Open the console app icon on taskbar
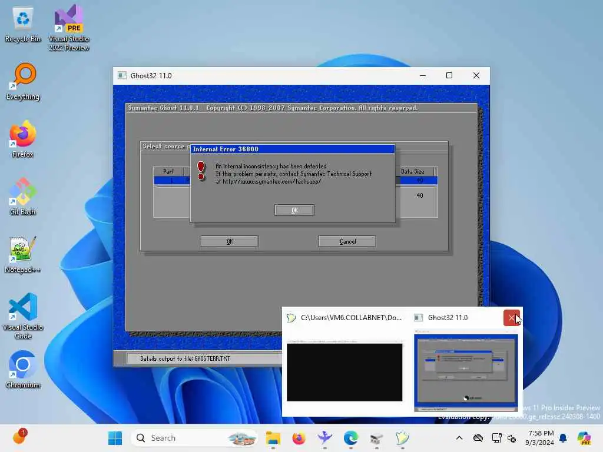 point(402,438)
